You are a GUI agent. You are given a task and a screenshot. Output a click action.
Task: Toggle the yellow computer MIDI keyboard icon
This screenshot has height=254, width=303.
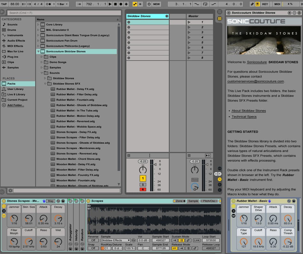coord(257,4)
